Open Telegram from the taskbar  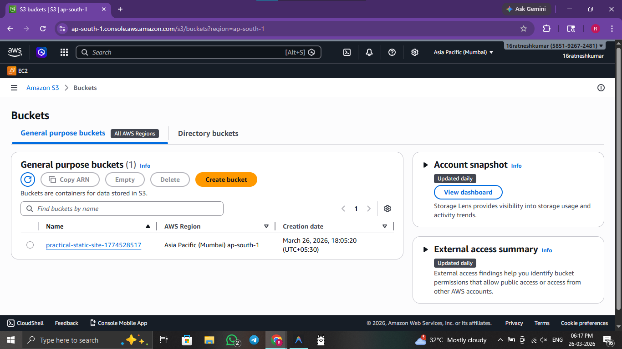point(254,340)
